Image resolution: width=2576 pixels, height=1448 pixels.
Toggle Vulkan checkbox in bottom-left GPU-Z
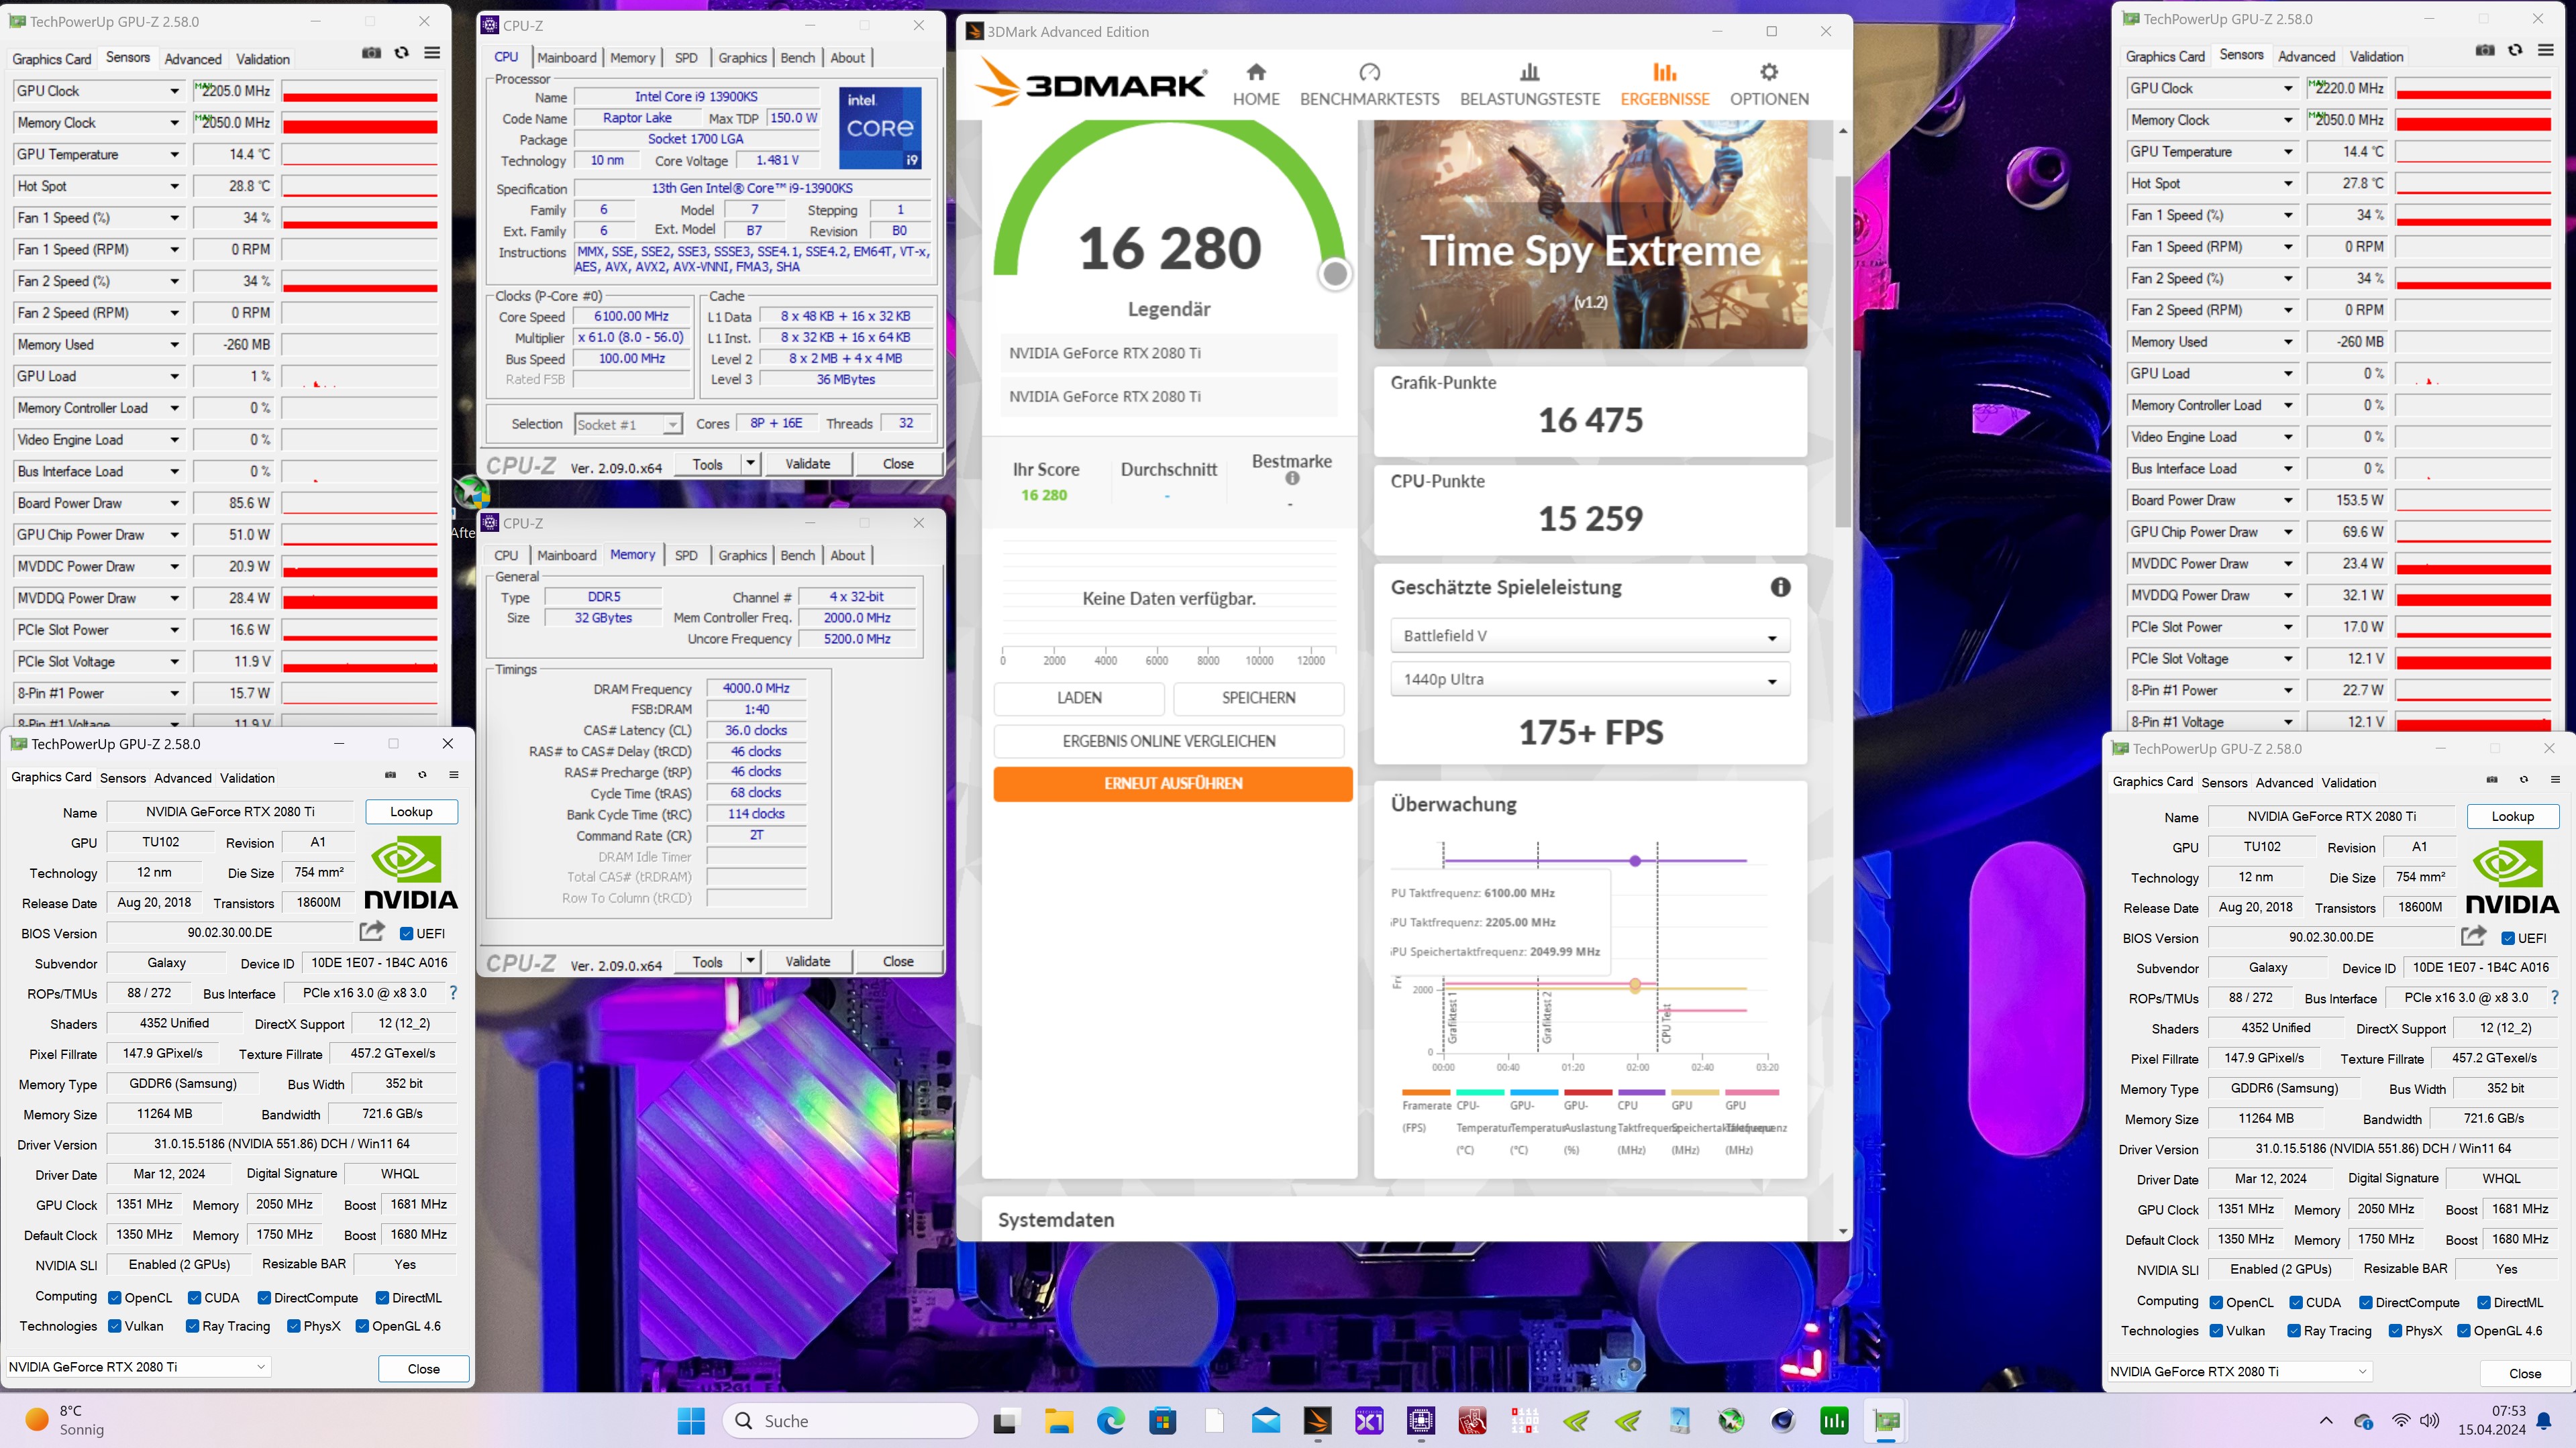[x=115, y=1326]
